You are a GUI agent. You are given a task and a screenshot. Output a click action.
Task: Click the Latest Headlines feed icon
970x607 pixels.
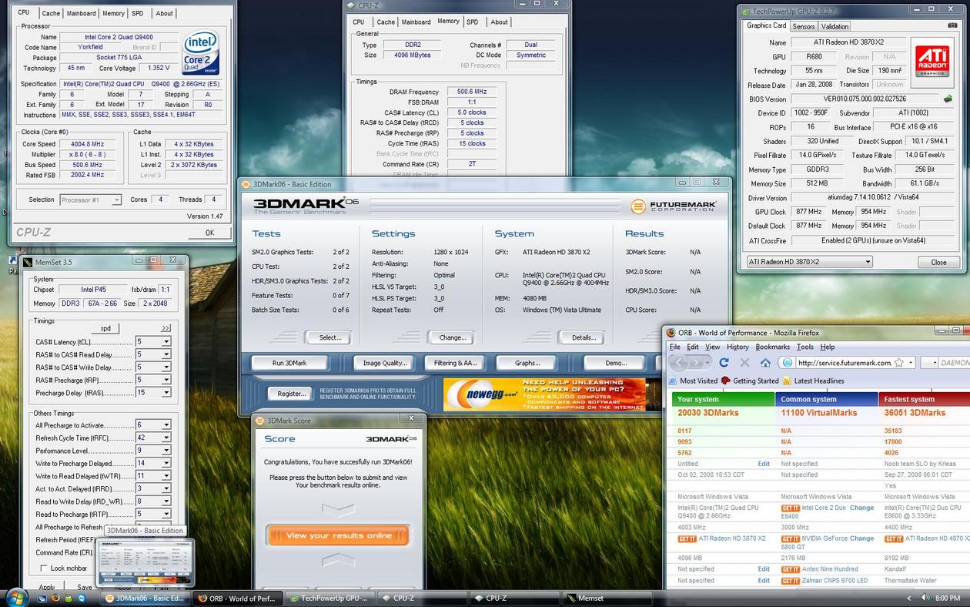point(787,381)
